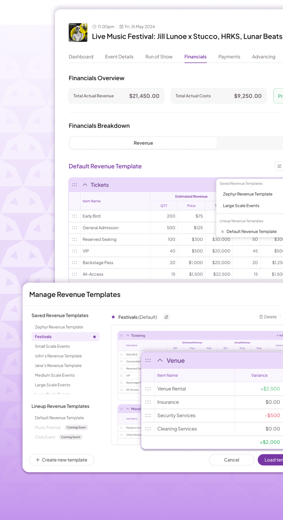The image size is (283, 520).
Task: Select the Revenue segment in Financials Breakdown
Action: [x=143, y=143]
